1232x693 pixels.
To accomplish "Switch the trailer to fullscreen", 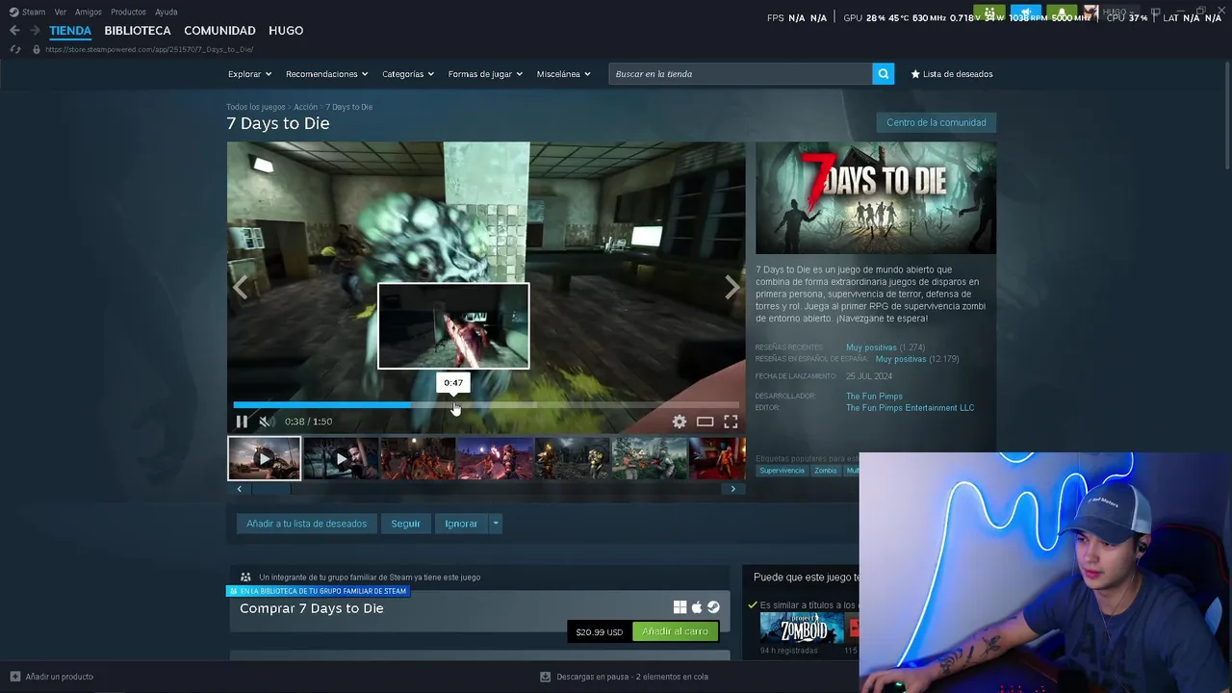I will click(x=731, y=422).
